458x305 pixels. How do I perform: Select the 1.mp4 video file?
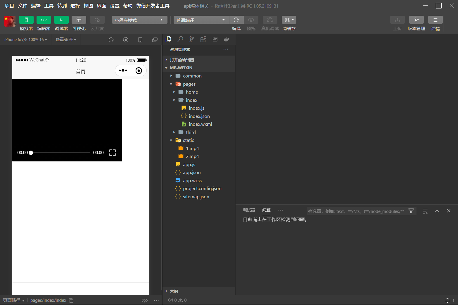point(199,148)
